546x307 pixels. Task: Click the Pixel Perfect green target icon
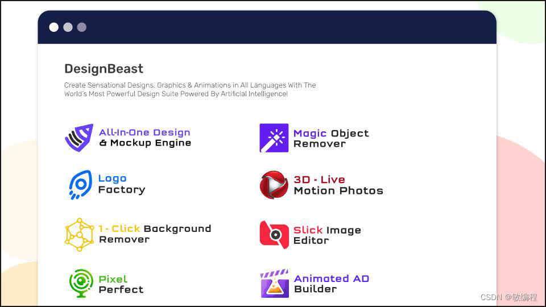coord(81,283)
